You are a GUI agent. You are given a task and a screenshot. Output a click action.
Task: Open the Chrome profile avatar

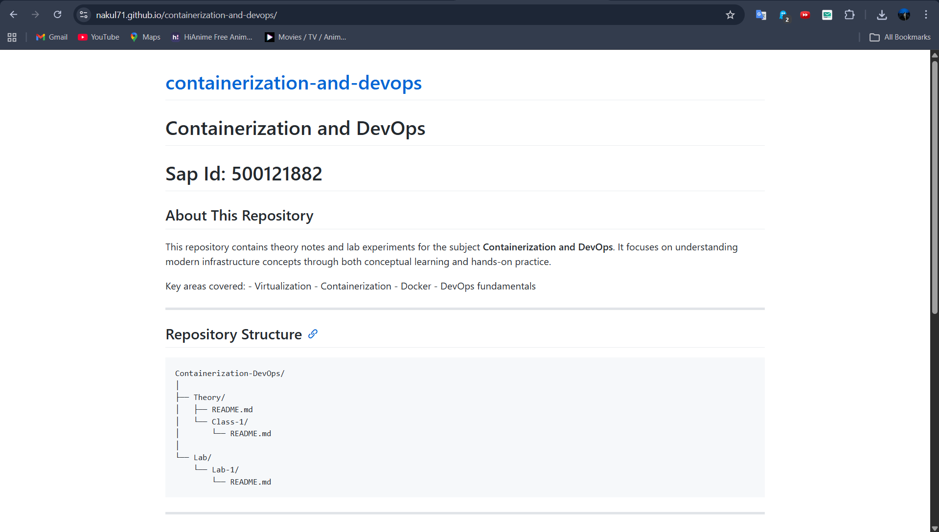[904, 15]
